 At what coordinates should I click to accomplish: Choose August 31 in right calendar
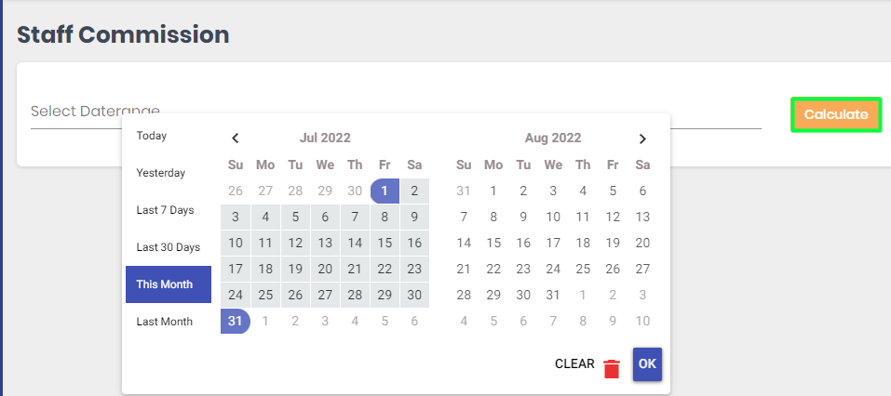pyautogui.click(x=553, y=295)
